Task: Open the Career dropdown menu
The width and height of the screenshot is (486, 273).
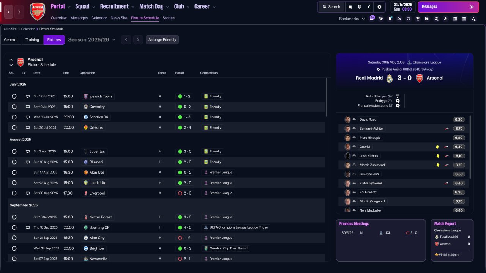Action: coord(205,6)
